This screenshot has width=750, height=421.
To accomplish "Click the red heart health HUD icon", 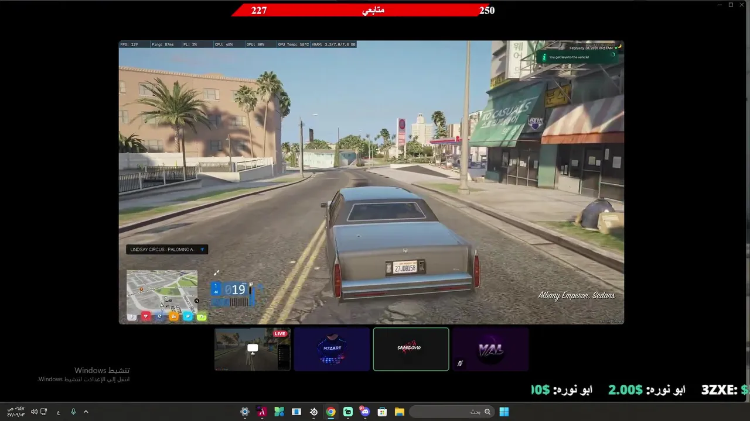I will [x=146, y=316].
